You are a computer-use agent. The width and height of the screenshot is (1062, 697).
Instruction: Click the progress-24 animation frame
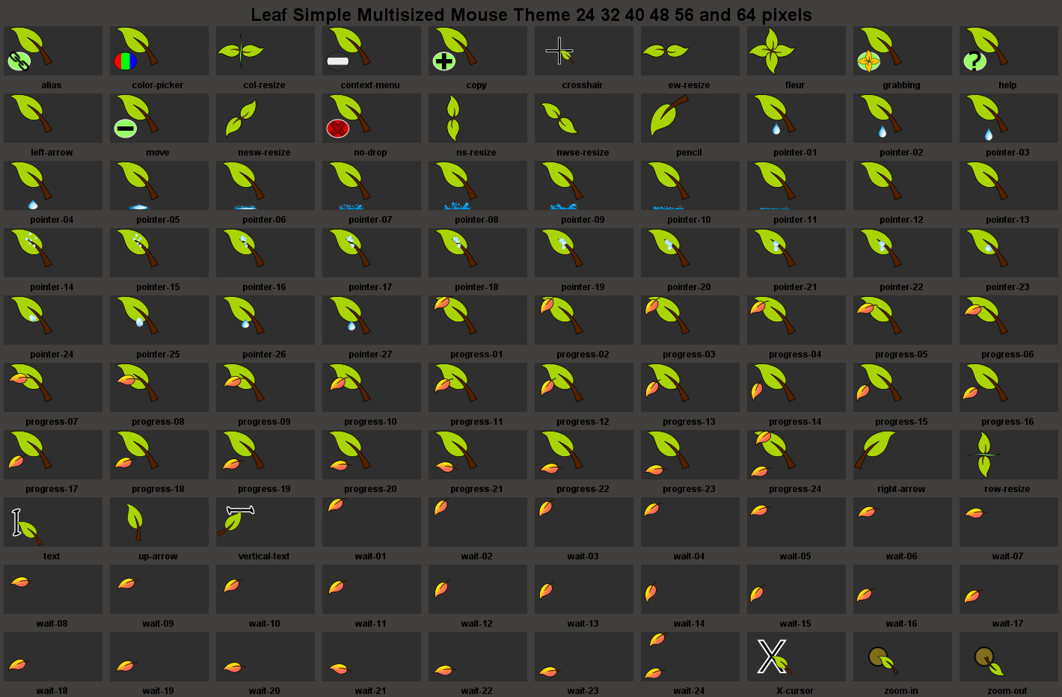[796, 455]
